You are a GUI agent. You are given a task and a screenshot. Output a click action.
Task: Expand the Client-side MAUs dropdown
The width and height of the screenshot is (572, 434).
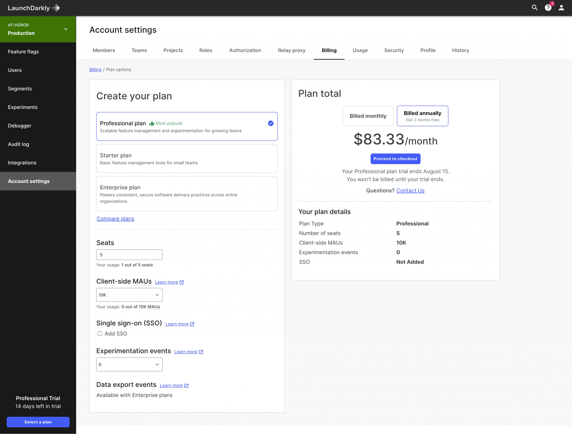[x=129, y=295]
